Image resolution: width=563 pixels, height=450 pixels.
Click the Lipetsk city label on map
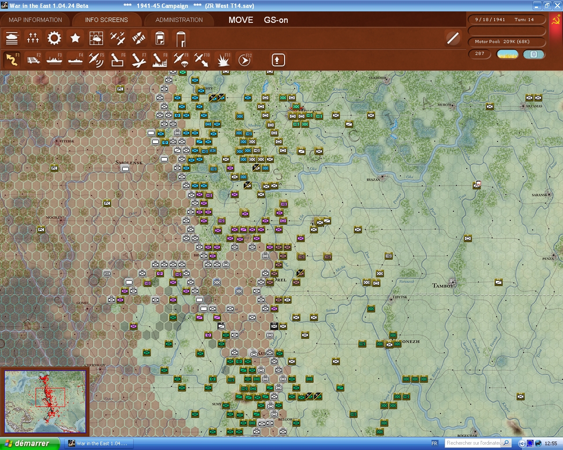click(400, 297)
